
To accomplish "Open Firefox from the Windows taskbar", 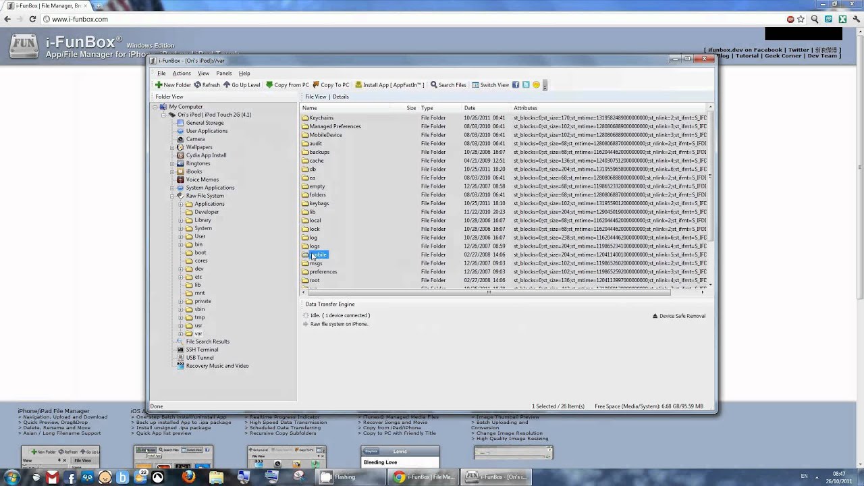I will (x=188, y=477).
